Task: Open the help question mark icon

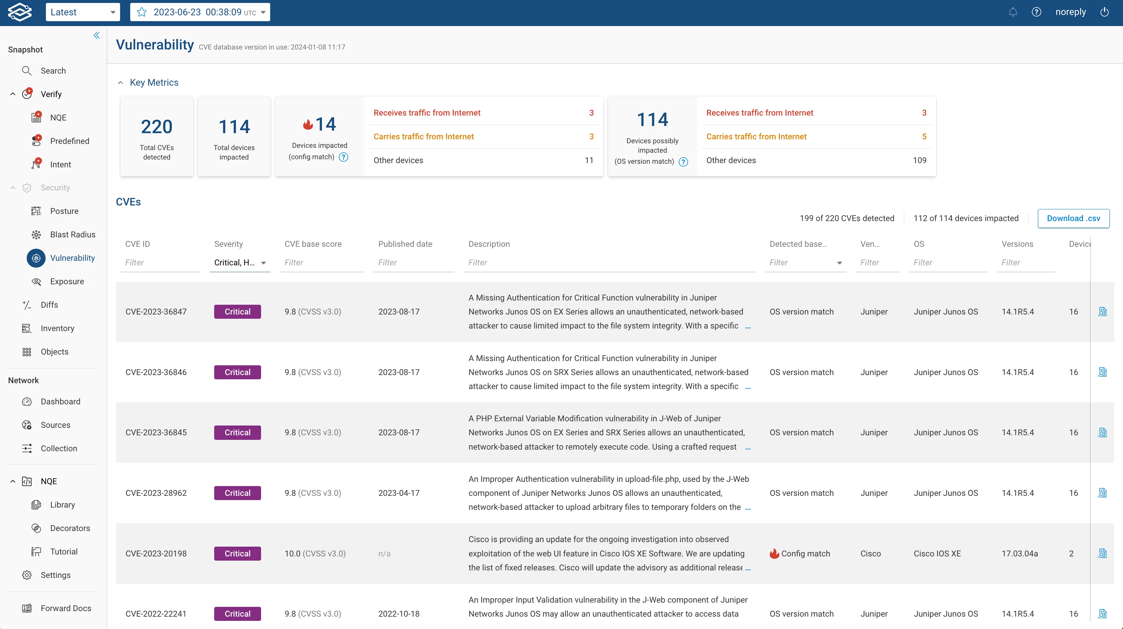Action: click(x=1036, y=12)
